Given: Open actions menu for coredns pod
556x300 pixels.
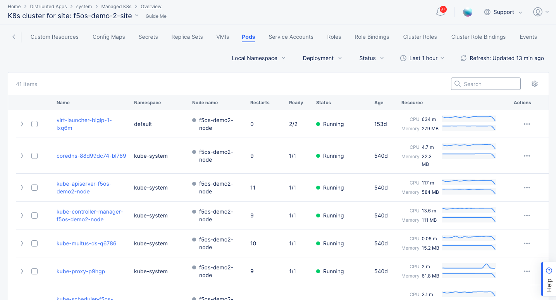Looking at the screenshot, I should click(x=527, y=156).
